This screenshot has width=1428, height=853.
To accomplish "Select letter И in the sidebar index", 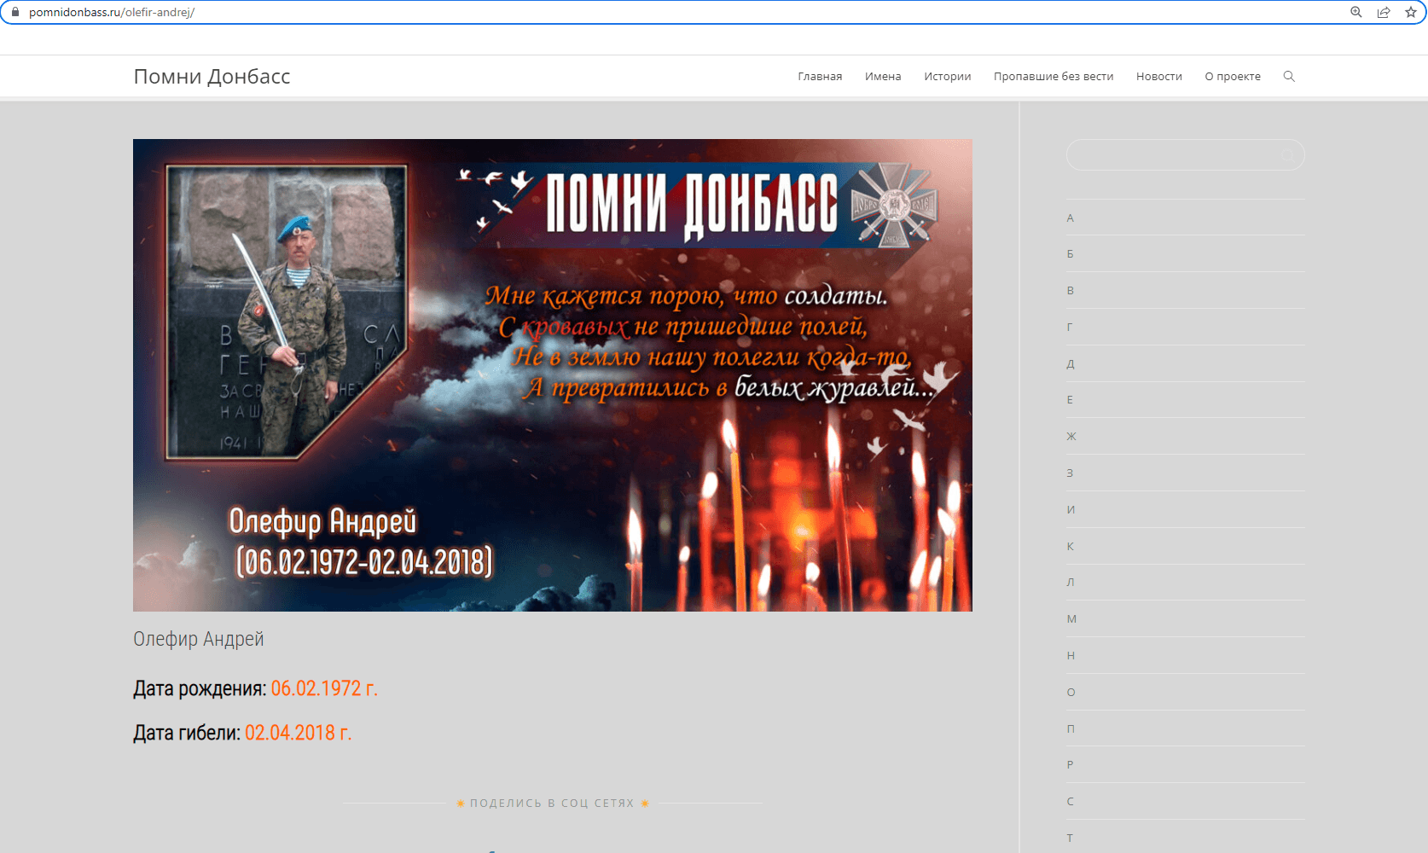I will 1071,510.
